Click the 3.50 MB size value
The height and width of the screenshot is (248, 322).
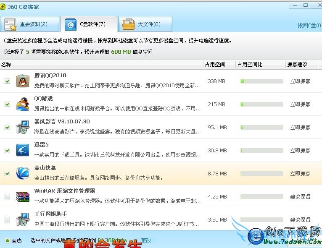[x=217, y=220]
